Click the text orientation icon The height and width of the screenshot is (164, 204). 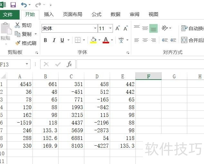point(164,28)
